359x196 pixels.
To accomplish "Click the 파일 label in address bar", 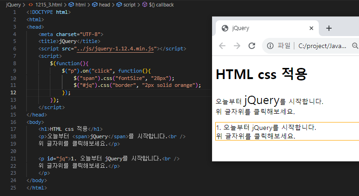I will pos(284,46).
